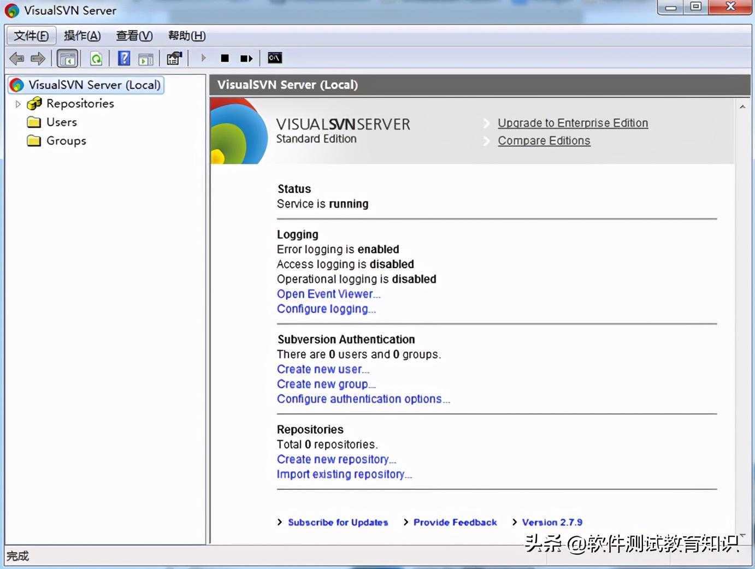The image size is (755, 569).
Task: Click Create new repository link
Action: point(337,459)
